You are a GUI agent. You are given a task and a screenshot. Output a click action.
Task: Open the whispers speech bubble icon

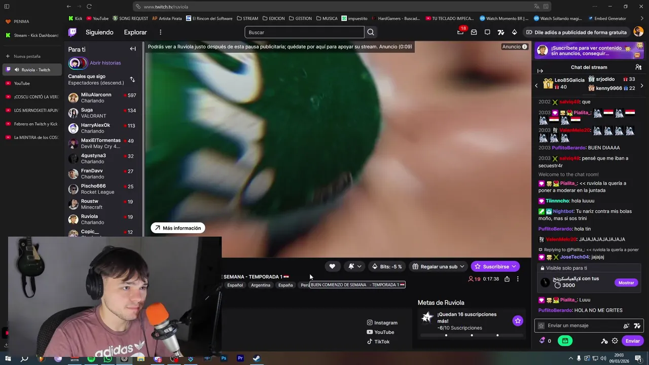pos(487,32)
